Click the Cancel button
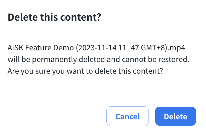Image resolution: width=206 pixels, height=136 pixels. click(127, 116)
